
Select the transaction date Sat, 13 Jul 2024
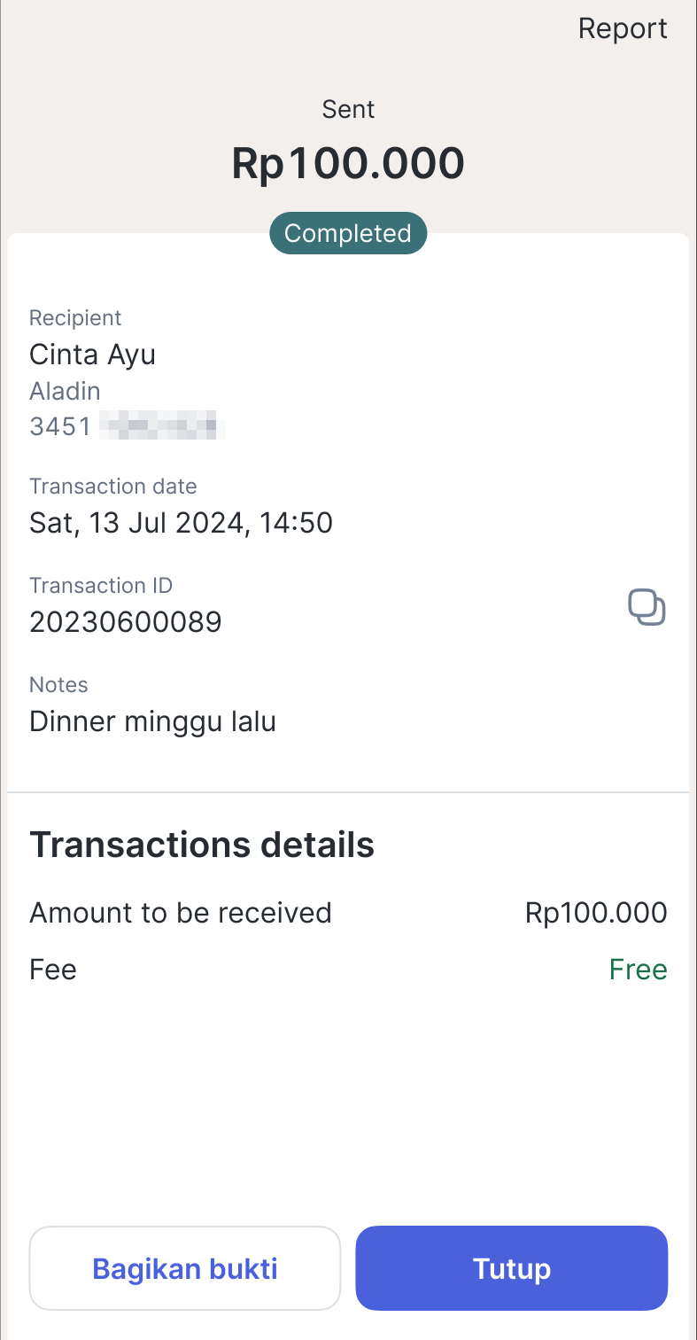[x=181, y=523]
